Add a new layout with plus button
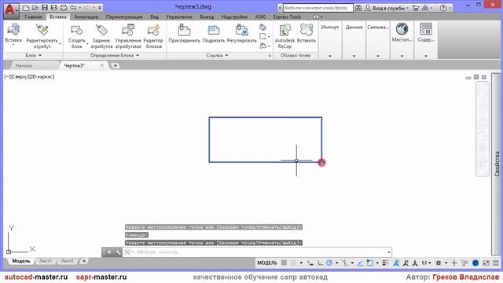Screen dimensions: 503x283 click(x=84, y=261)
